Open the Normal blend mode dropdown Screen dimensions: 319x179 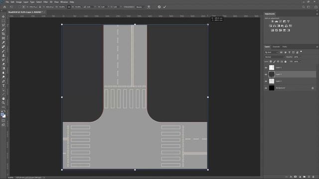pos(275,57)
